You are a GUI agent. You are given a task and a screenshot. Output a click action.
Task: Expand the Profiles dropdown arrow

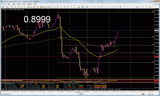(x=9, y=7)
